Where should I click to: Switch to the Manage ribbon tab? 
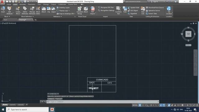tap(46, 4)
